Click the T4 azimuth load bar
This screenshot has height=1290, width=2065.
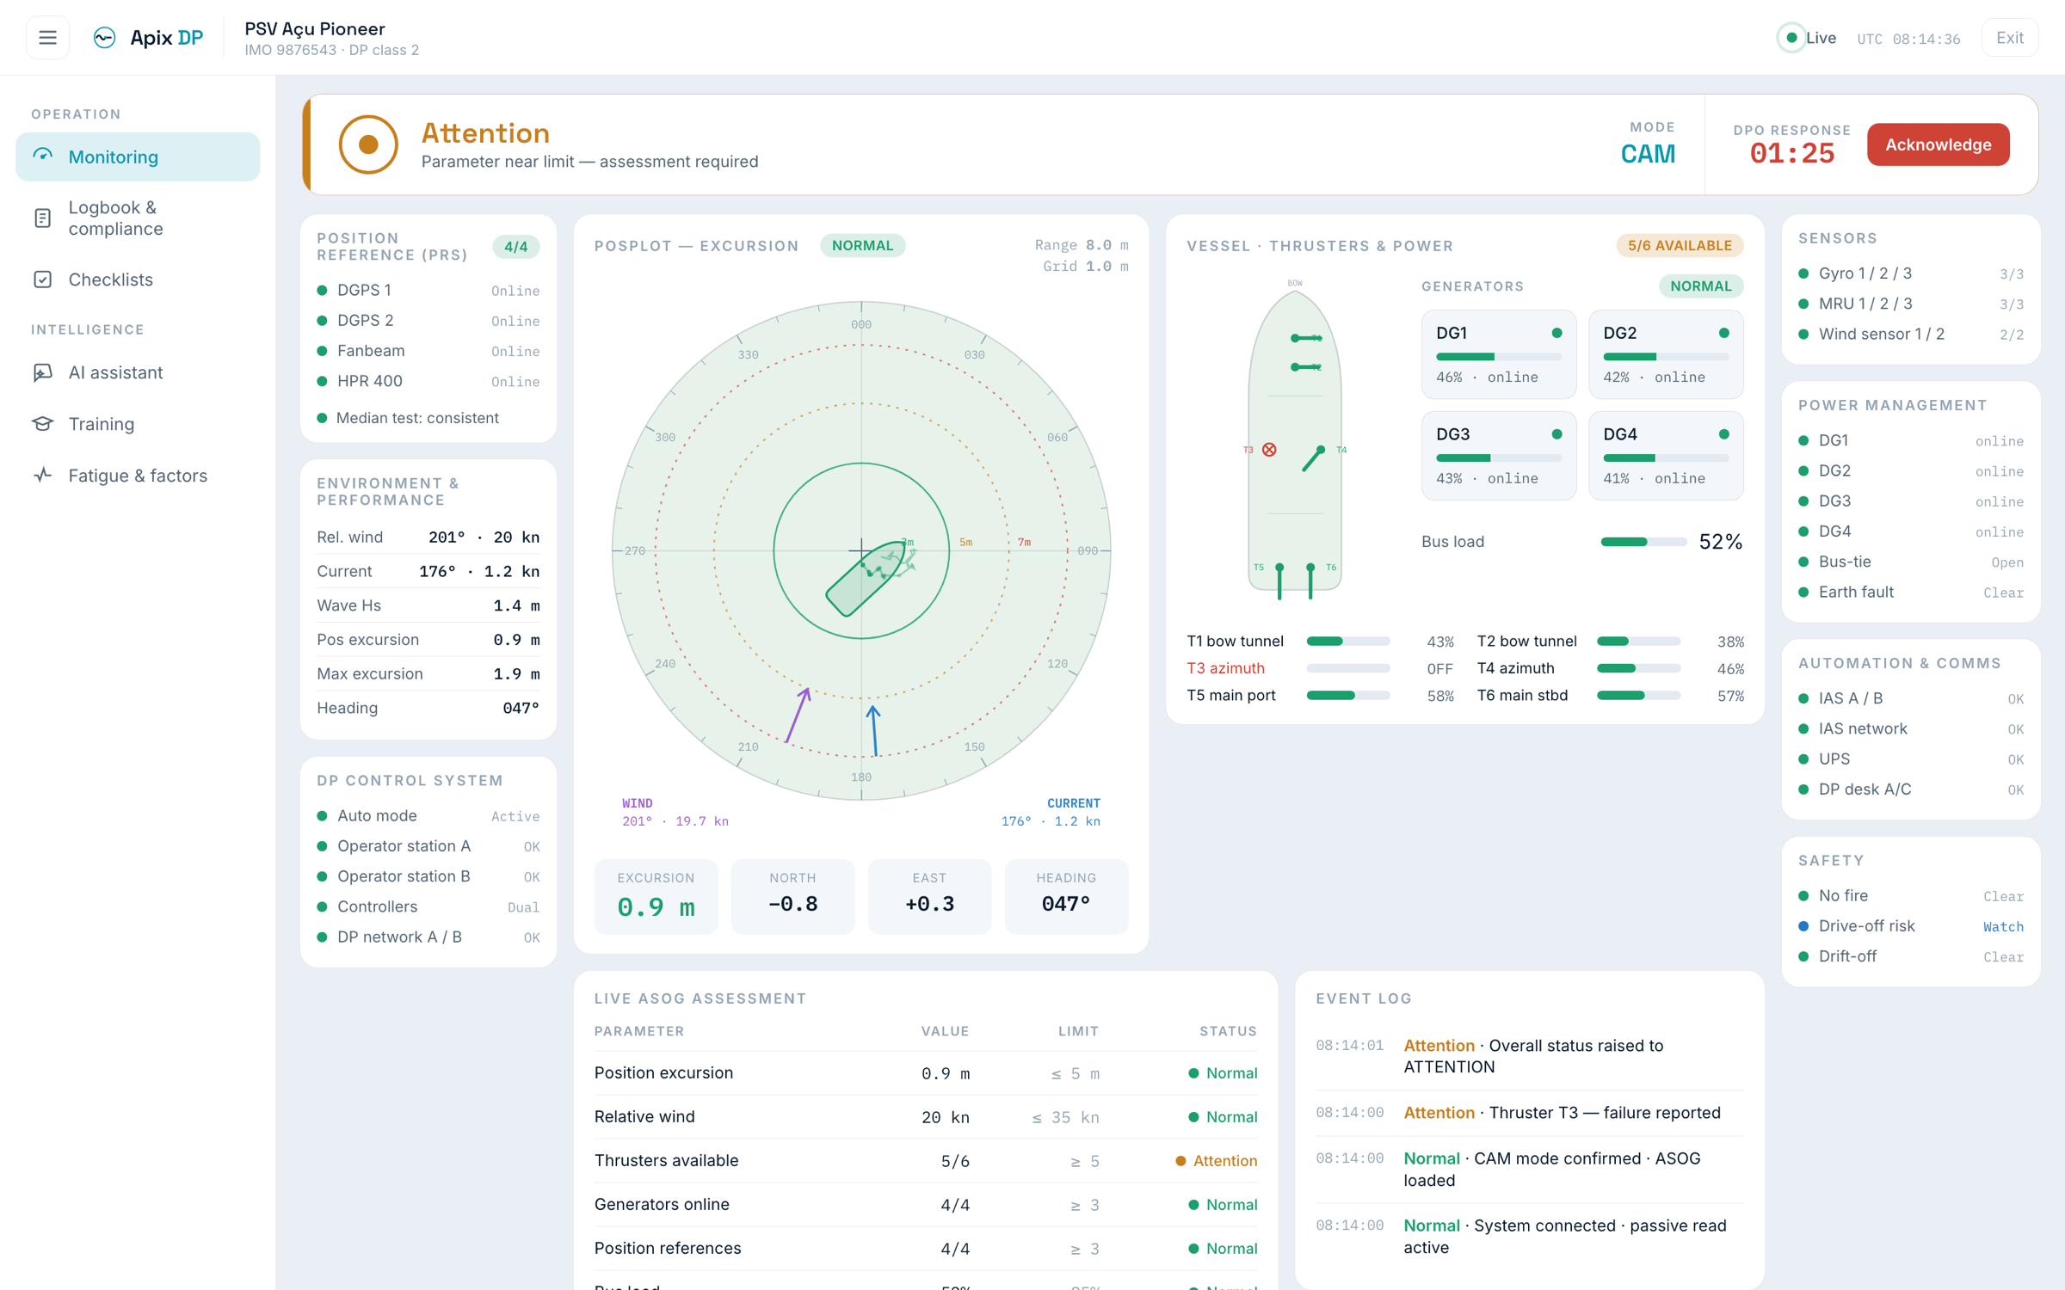1638,668
